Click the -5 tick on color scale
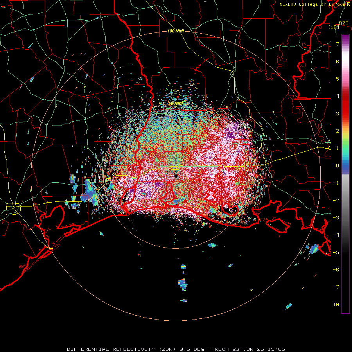This screenshot has width=352, height=352. click(x=336, y=253)
